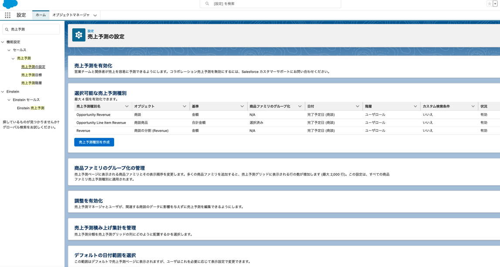
Task: Open 売上予測階層 in the sidebar
Action: [x=31, y=83]
